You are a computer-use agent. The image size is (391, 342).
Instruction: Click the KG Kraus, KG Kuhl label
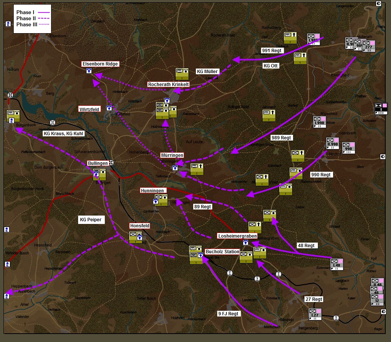[x=63, y=134]
